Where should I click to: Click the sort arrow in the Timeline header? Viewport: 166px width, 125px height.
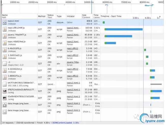pos(160,17)
